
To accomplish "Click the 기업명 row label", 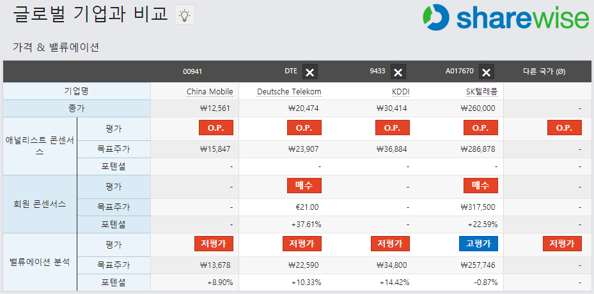I will click(x=76, y=91).
